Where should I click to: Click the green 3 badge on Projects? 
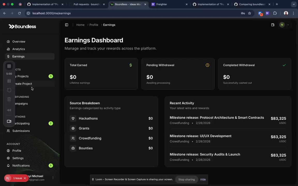51,76
